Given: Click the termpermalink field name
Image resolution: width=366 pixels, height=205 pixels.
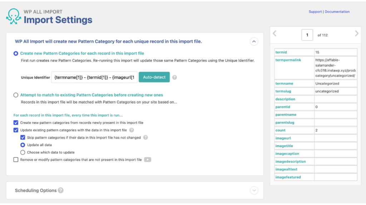Looking at the screenshot, I should (288, 60).
